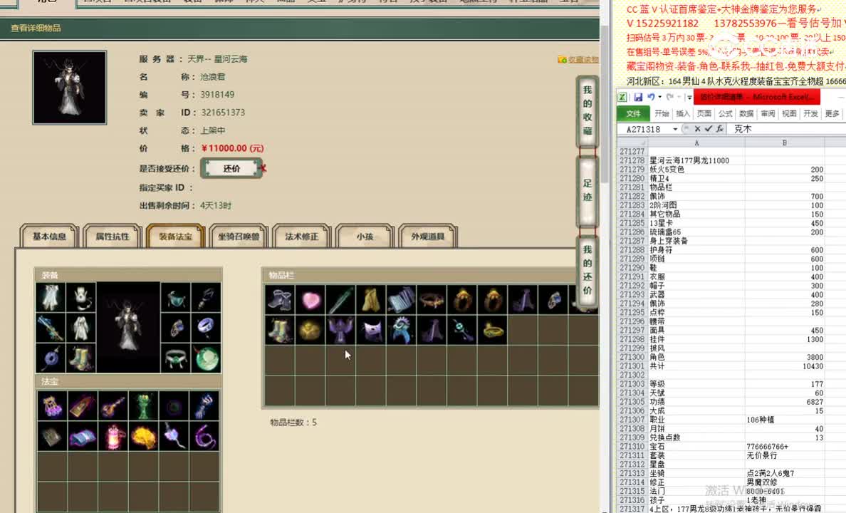846x513 pixels.
Task: Click the character portrait thumbnail
Action: tap(70, 88)
